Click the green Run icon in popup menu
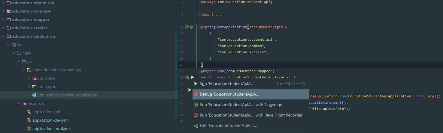Viewport: 443px width, 133px height. 196,84
